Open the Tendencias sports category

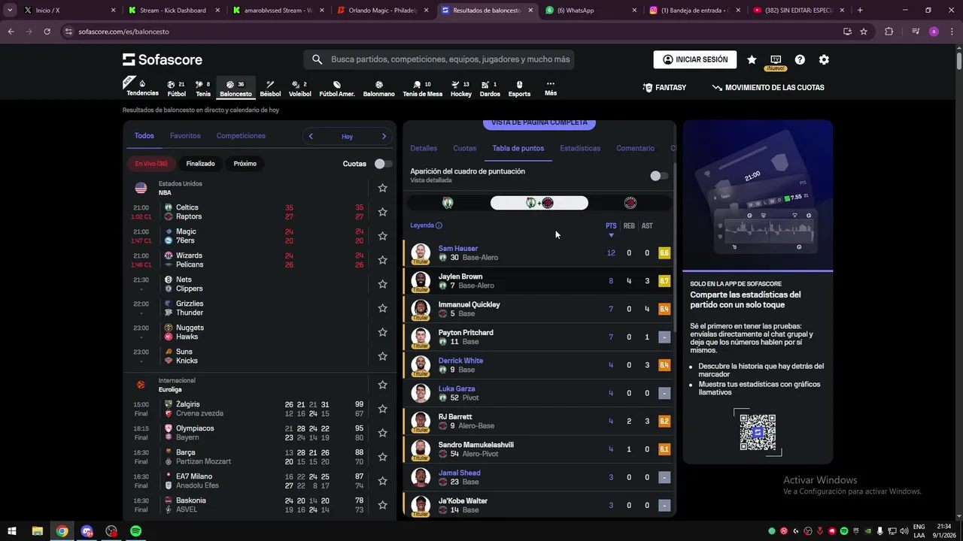(x=142, y=88)
